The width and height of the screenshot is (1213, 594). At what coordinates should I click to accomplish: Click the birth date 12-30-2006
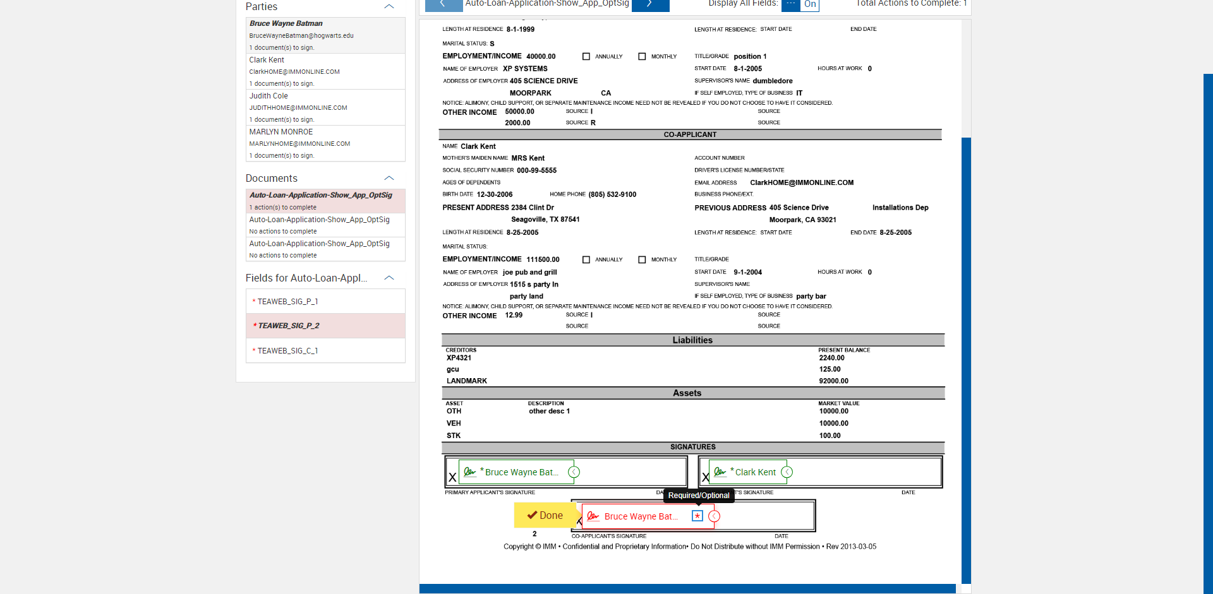[x=495, y=194]
